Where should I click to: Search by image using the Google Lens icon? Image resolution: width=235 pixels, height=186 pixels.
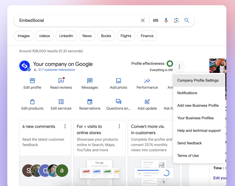pos(176,20)
